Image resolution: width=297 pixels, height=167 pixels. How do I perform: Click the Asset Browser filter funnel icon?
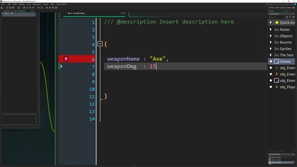(290, 17)
